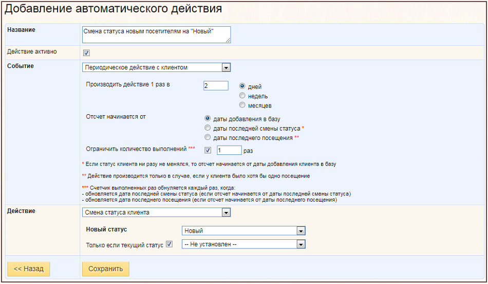Choose даты последней смены статуса option
Viewport: 488px width, 284px height.
[208, 128]
